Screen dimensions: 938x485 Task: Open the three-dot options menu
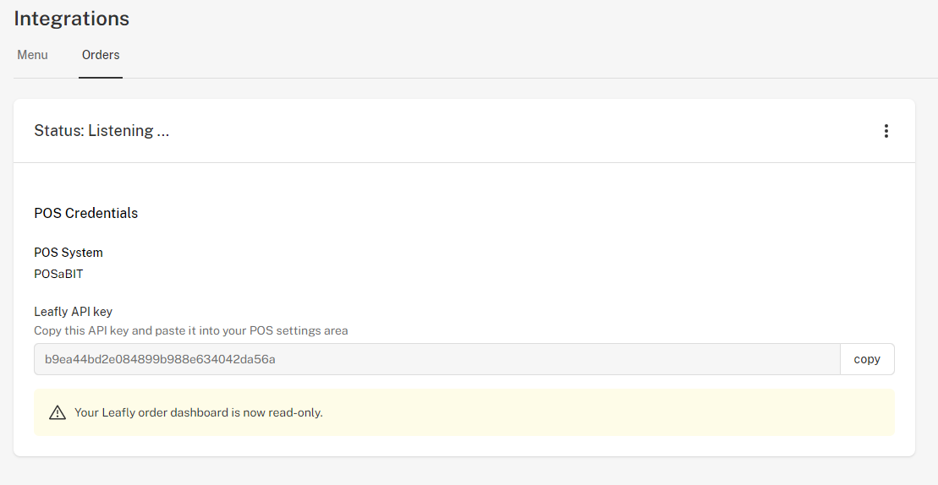tap(886, 131)
